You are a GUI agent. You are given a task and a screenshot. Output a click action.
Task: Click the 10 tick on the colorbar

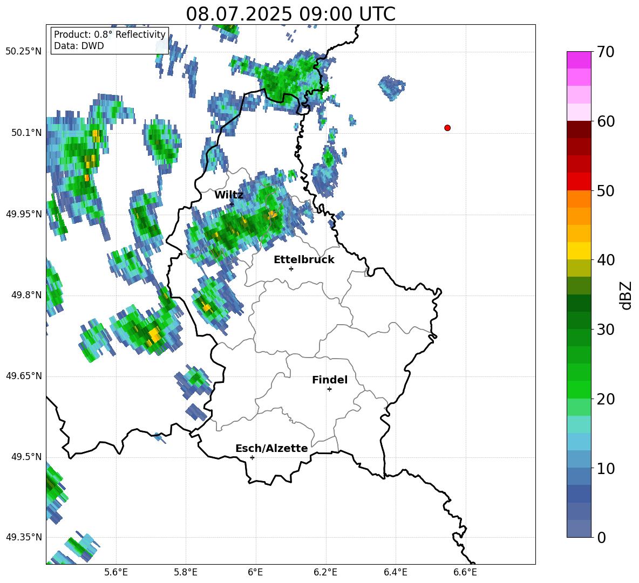[606, 469]
